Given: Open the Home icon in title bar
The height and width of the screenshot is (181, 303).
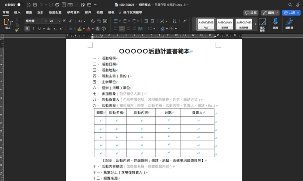Looking at the screenshot, I should pyautogui.click(x=29, y=5).
